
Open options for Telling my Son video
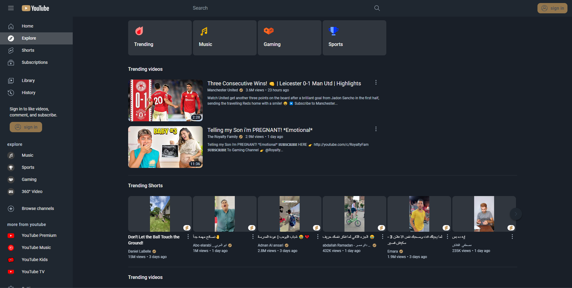[376, 129]
